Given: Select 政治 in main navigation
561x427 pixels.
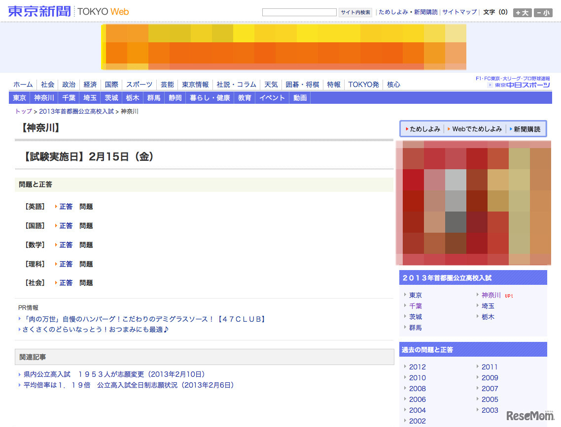Looking at the screenshot, I should click(x=69, y=85).
